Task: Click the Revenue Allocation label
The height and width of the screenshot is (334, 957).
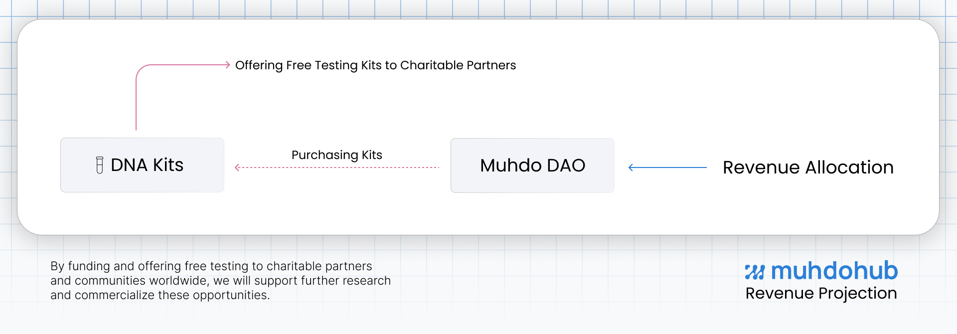Action: click(808, 167)
